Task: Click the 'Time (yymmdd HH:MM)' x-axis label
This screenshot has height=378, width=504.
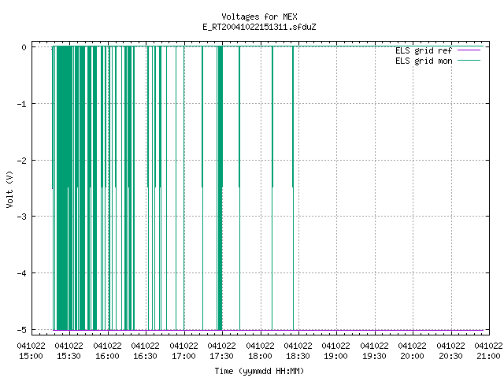Action: pos(259,371)
